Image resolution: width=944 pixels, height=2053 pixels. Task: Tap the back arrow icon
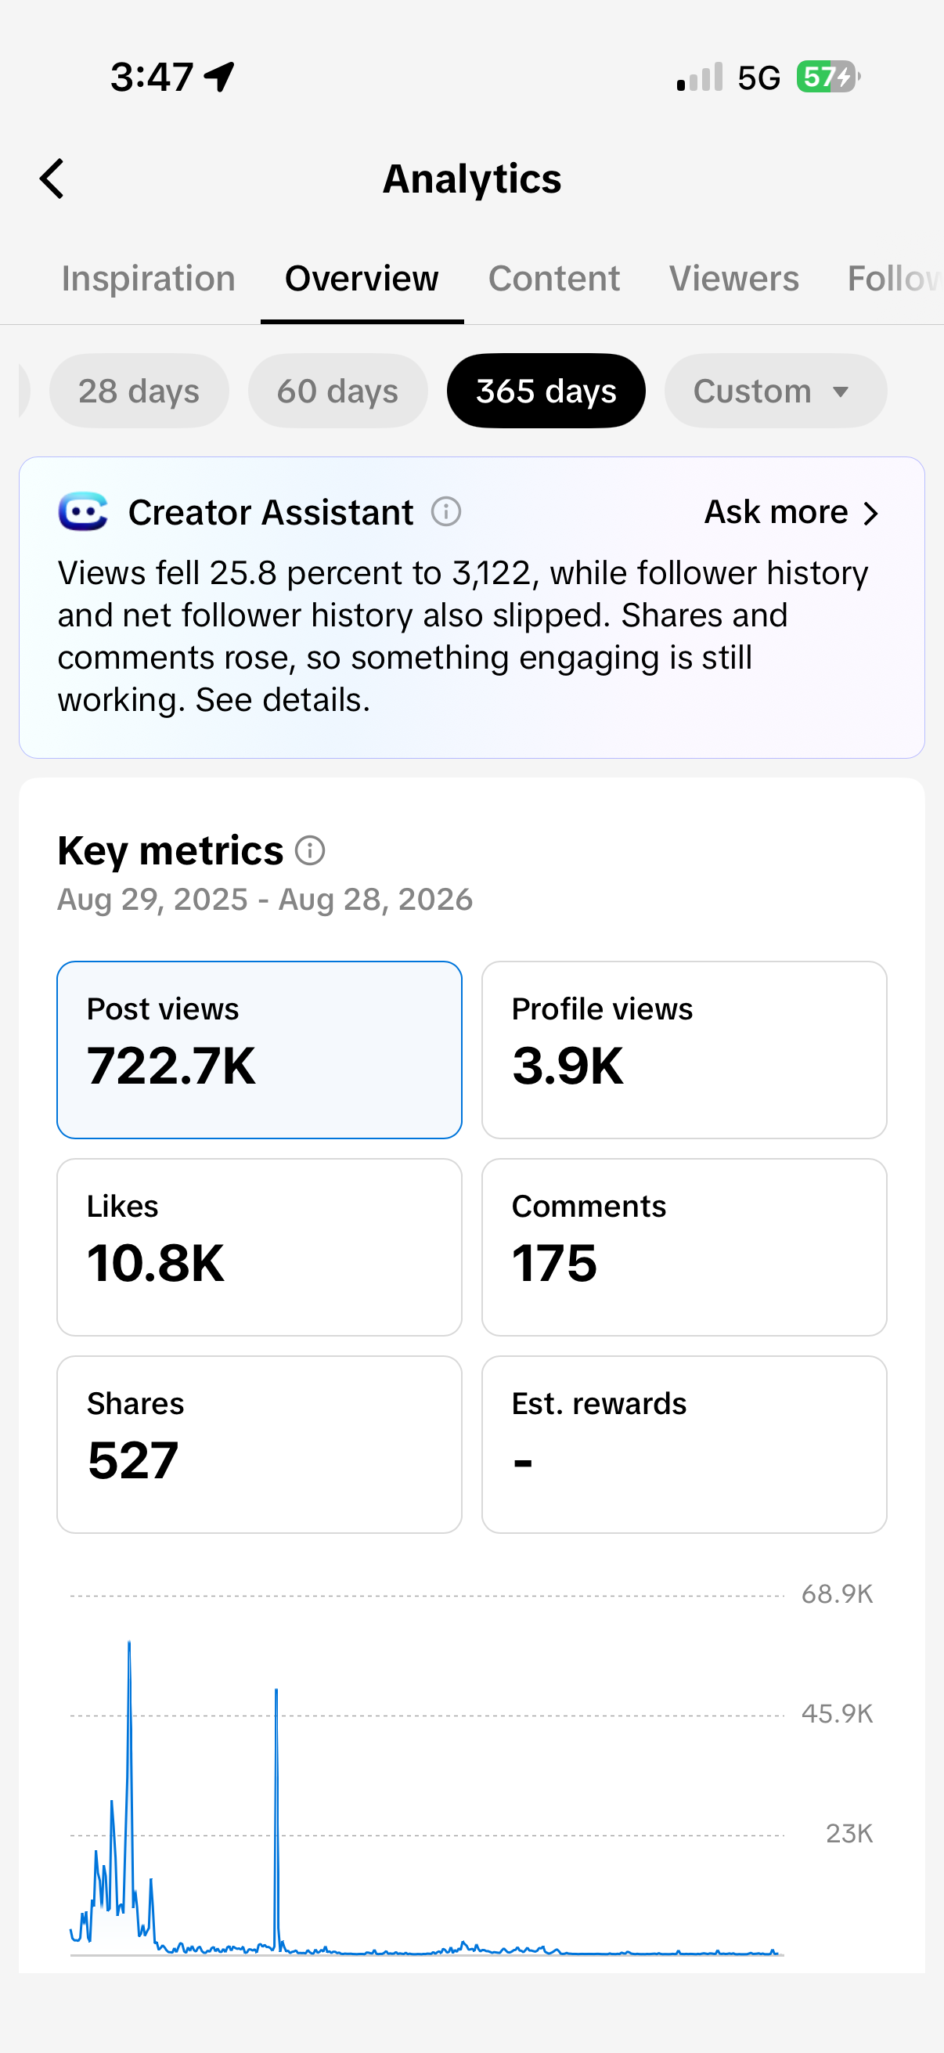click(52, 179)
